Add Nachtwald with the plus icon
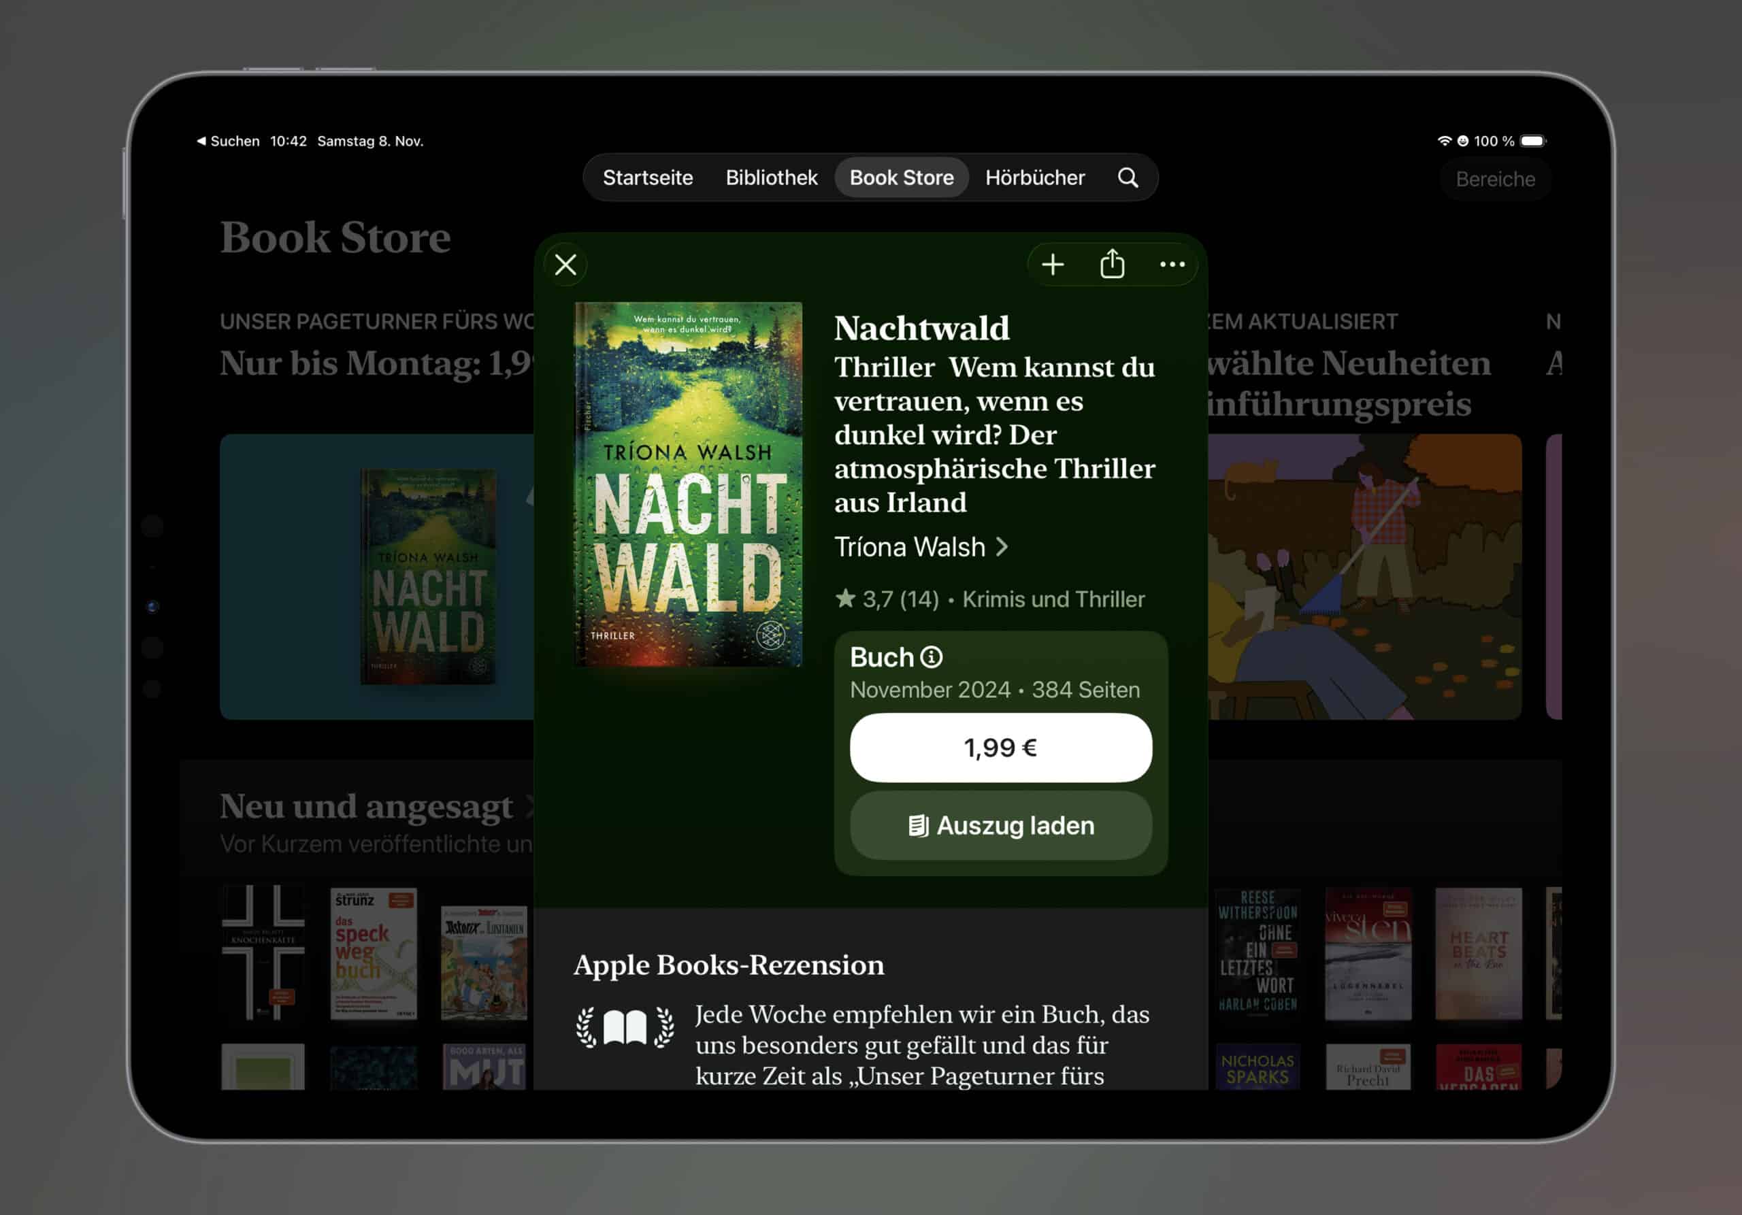Image resolution: width=1742 pixels, height=1215 pixels. click(1052, 265)
